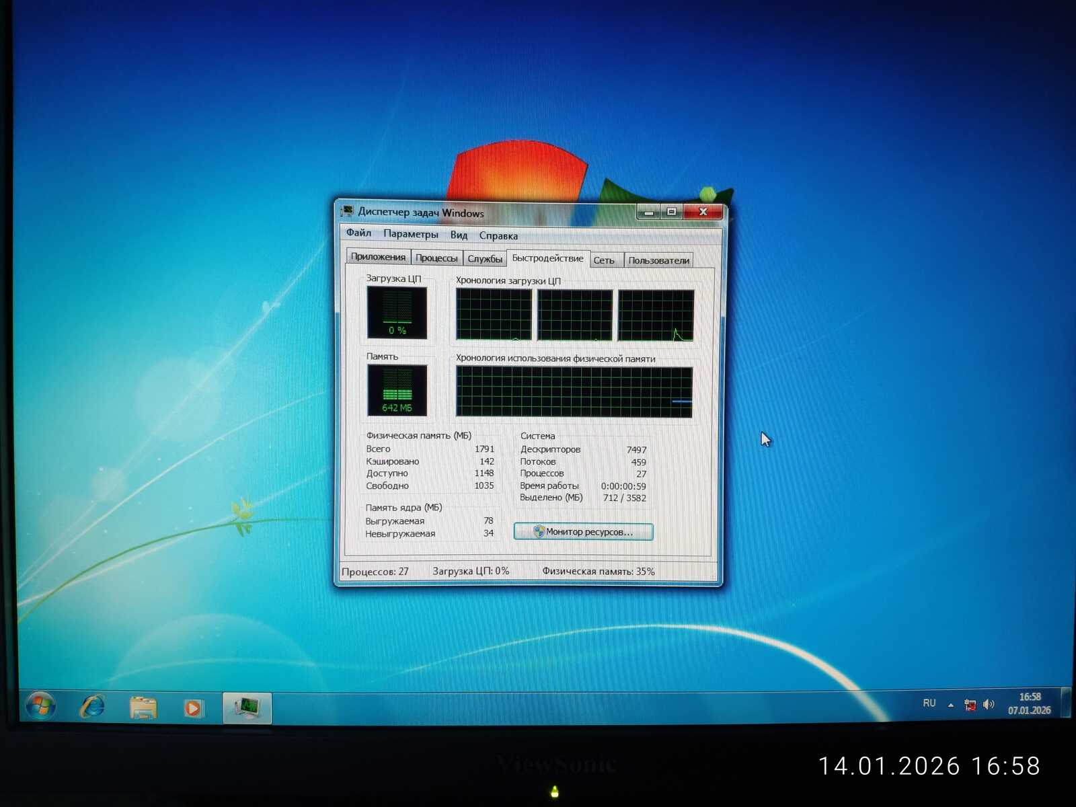Open the taskbar clock showing 16:58
Viewport: 1076px width, 807px height.
(x=1029, y=703)
